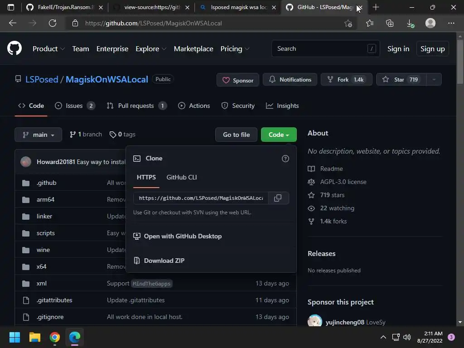Fork the repository
The height and width of the screenshot is (348, 464).
(x=347, y=80)
